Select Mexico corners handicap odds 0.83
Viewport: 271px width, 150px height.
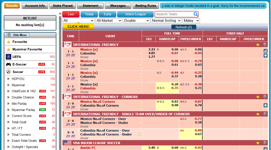coord(175,102)
